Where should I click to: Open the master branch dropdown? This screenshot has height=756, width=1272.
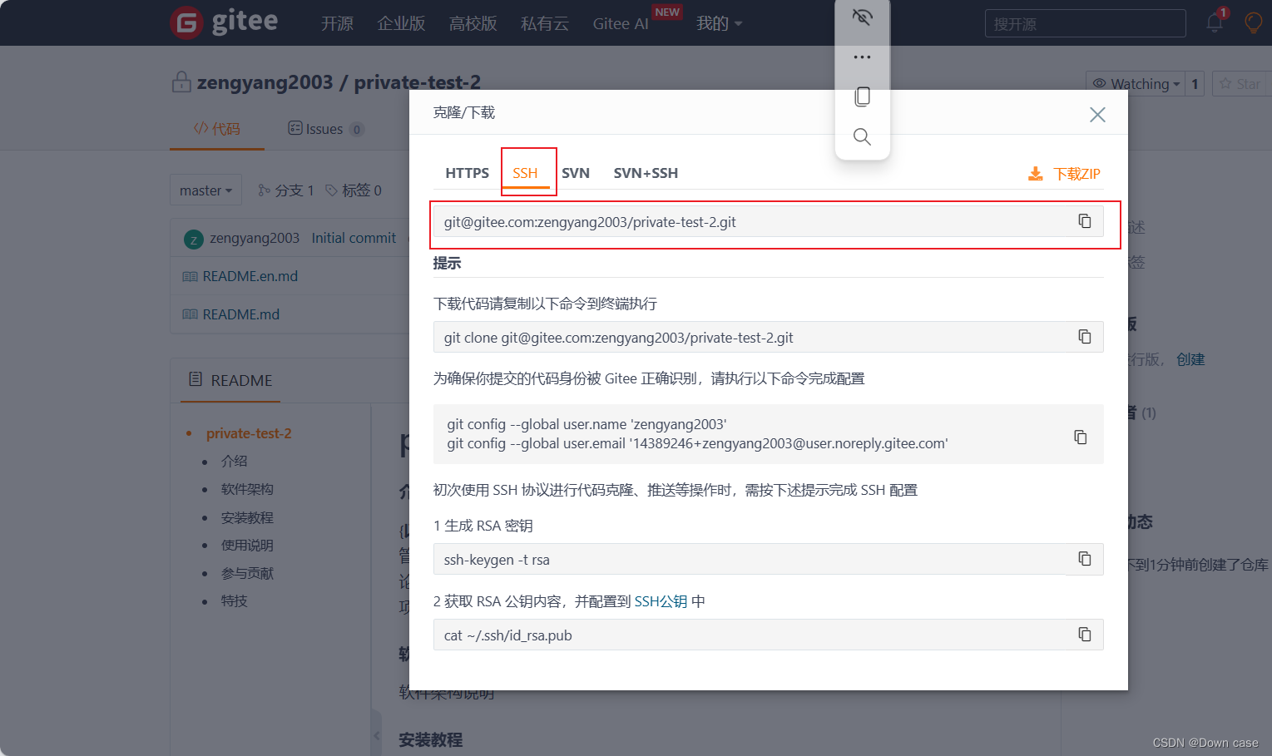click(x=205, y=190)
